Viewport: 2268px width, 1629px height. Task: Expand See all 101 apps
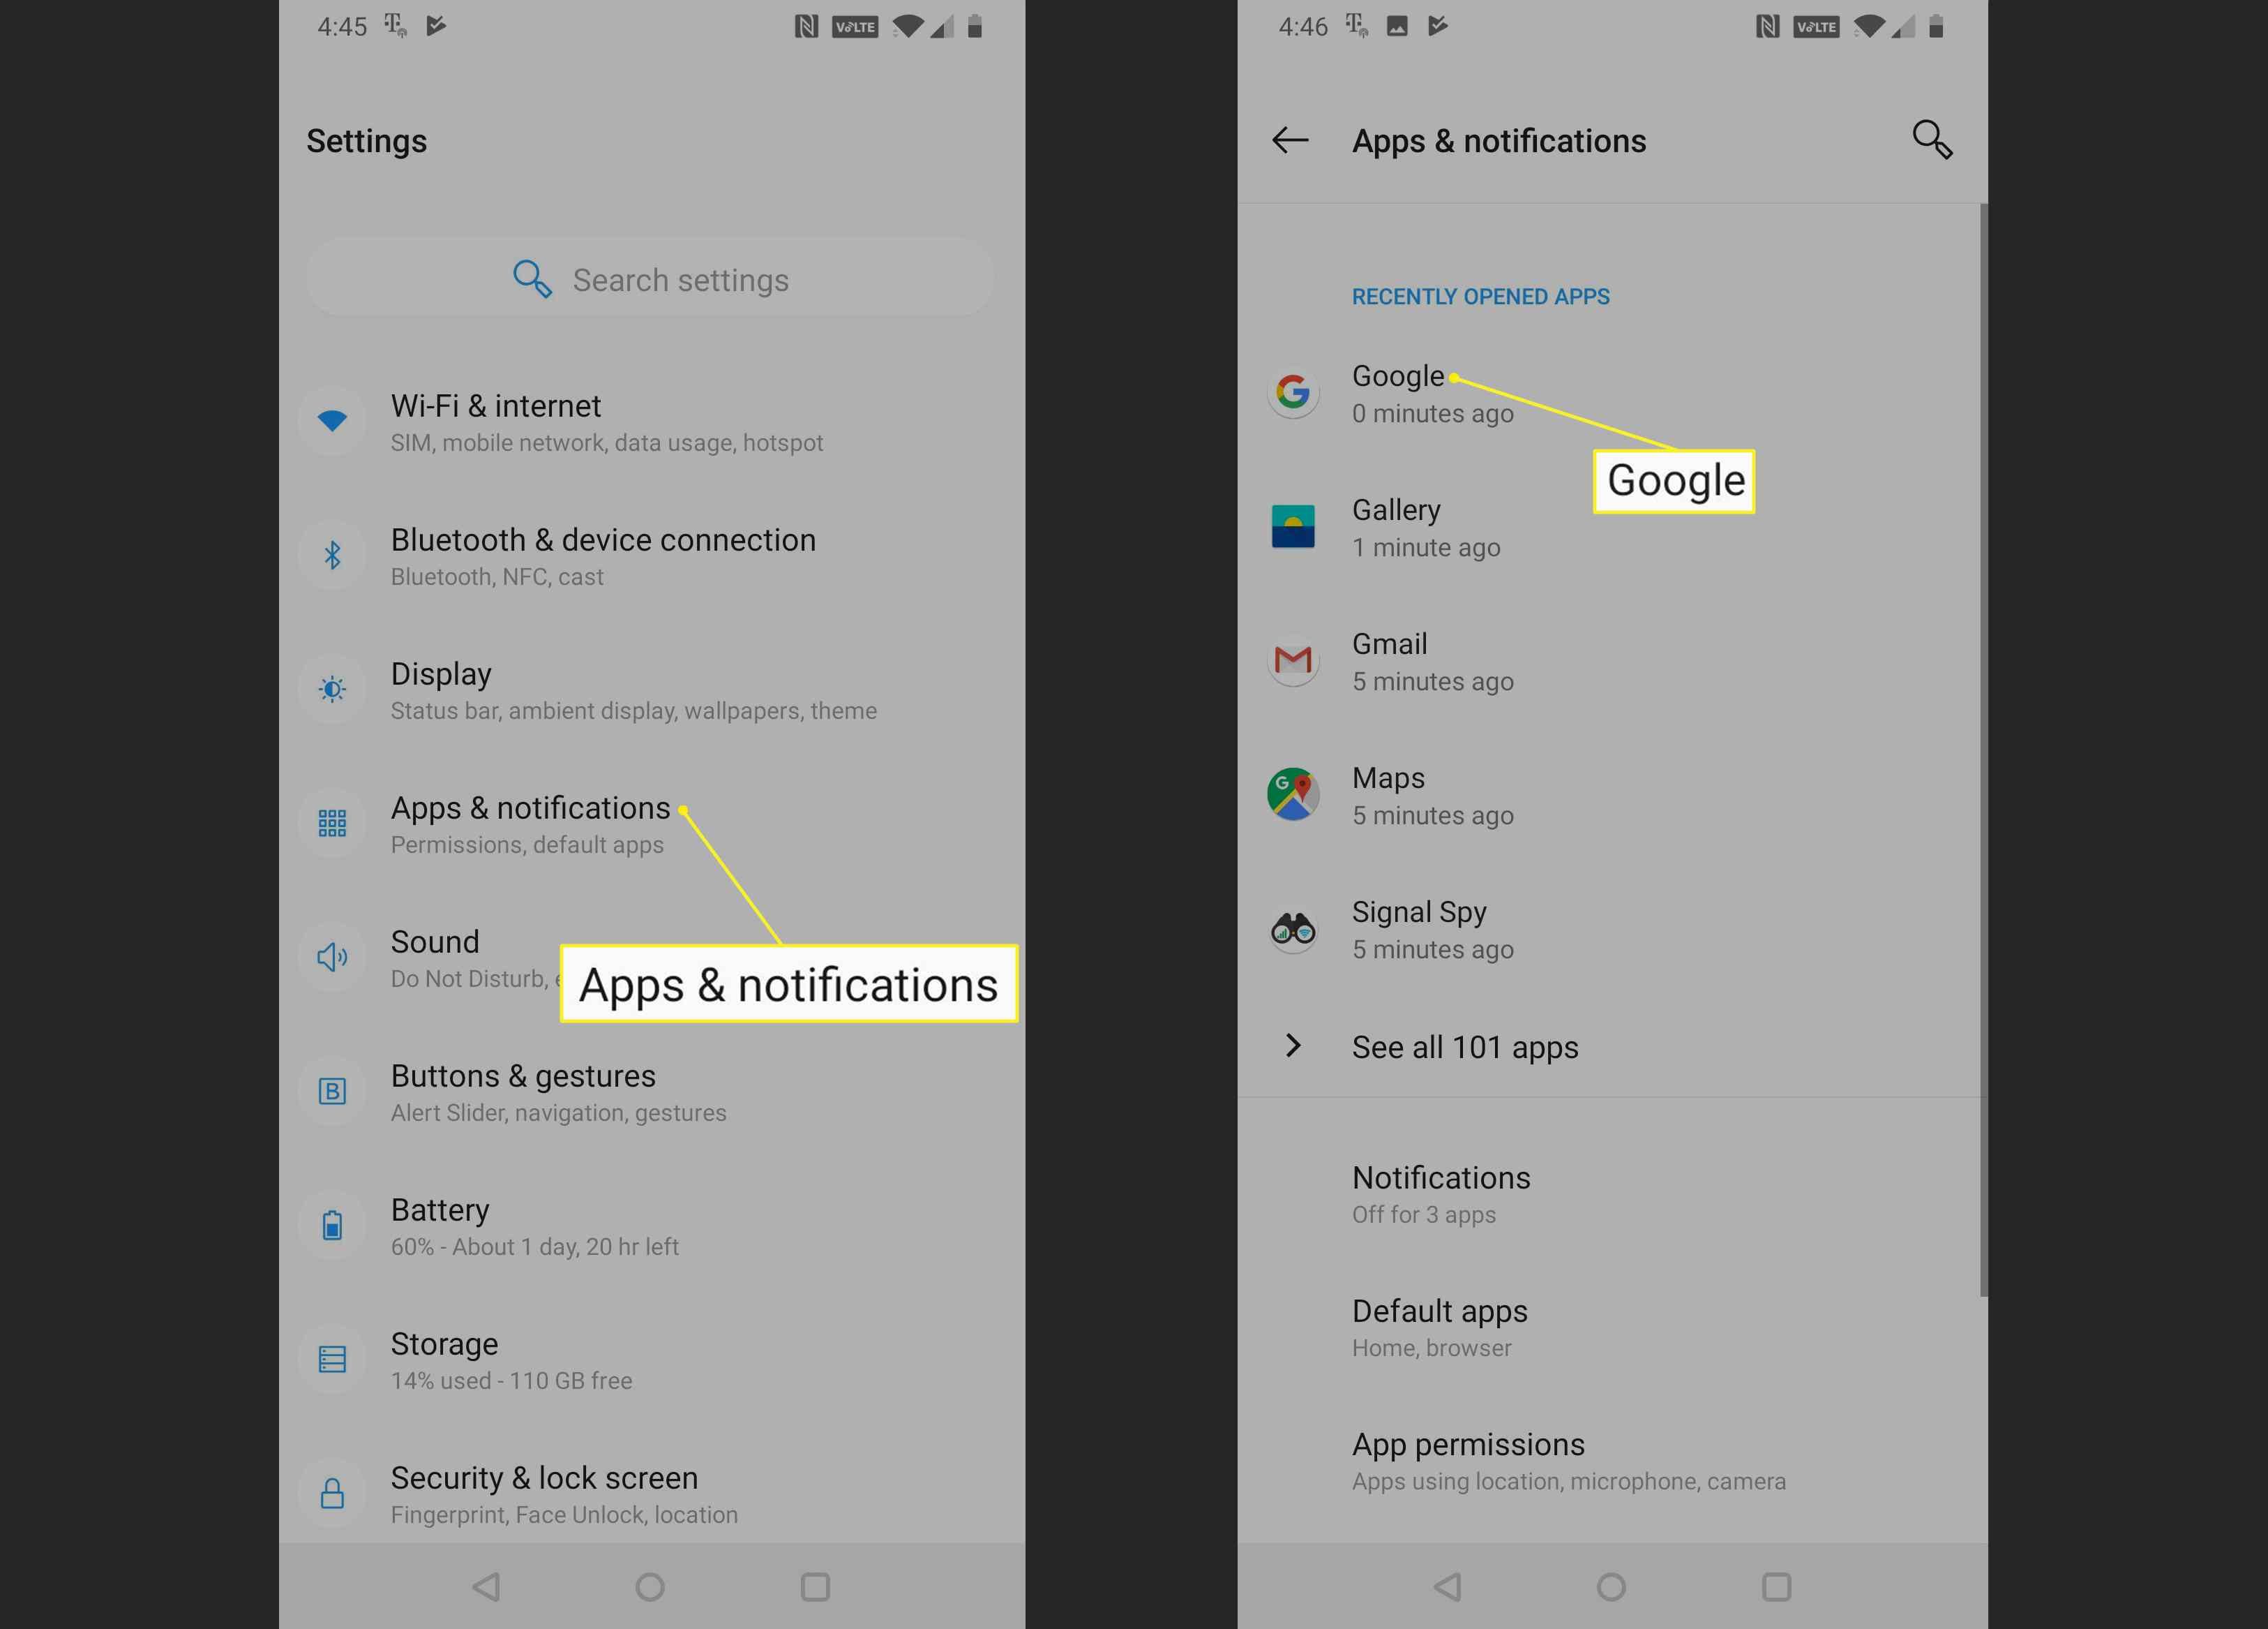coord(1467,1046)
